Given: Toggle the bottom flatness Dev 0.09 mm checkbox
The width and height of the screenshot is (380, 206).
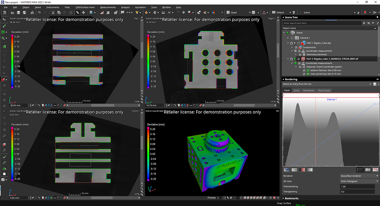Looking at the screenshot, I should point(304,70).
